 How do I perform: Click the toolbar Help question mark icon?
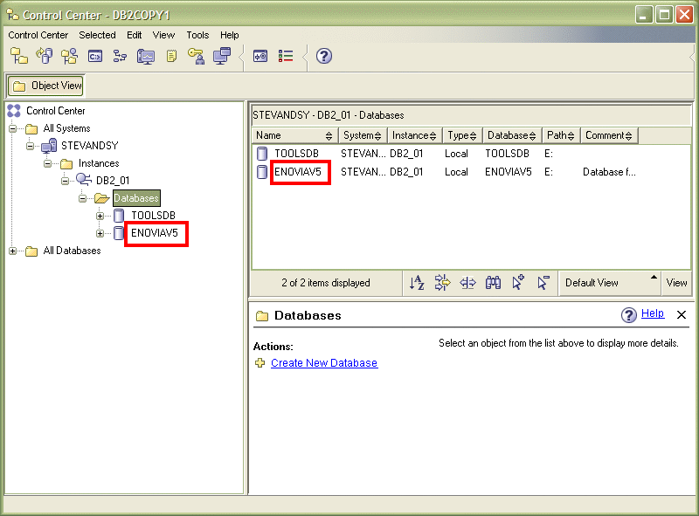coord(324,56)
